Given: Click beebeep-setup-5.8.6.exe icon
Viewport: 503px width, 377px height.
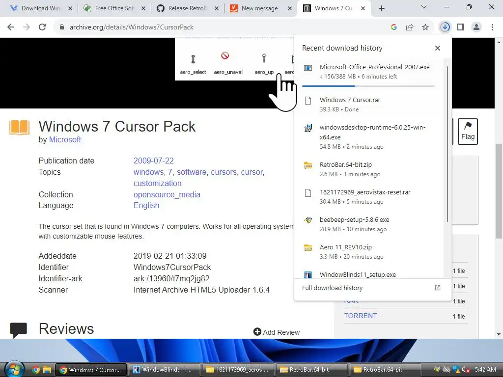Looking at the screenshot, I should (308, 220).
